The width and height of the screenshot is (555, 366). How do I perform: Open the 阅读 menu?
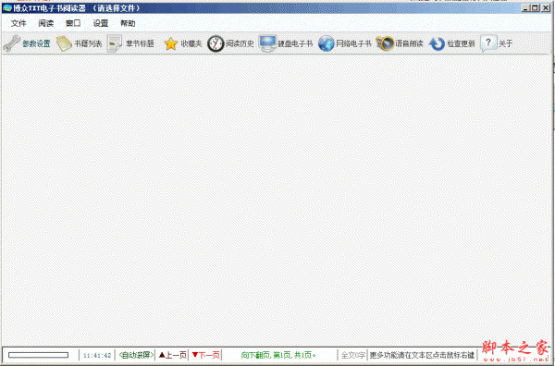tap(46, 23)
